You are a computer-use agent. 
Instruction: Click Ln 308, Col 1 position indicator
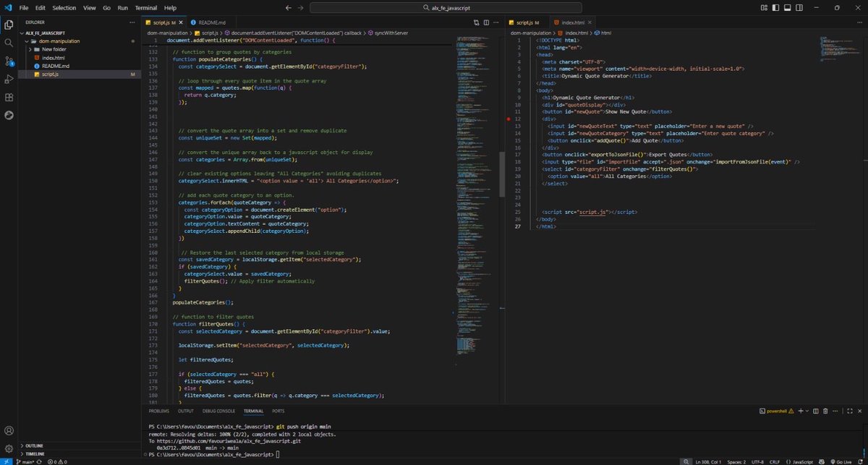[710, 461]
